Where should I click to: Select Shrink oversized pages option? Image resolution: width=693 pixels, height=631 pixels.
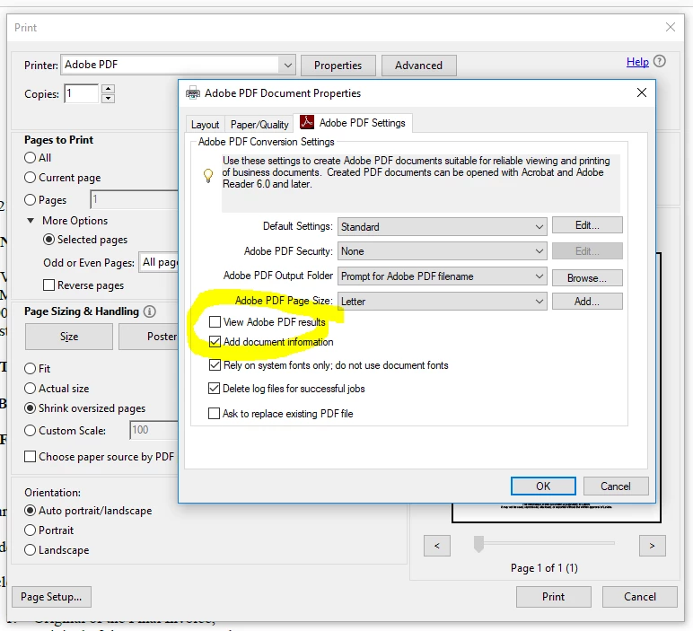click(30, 408)
